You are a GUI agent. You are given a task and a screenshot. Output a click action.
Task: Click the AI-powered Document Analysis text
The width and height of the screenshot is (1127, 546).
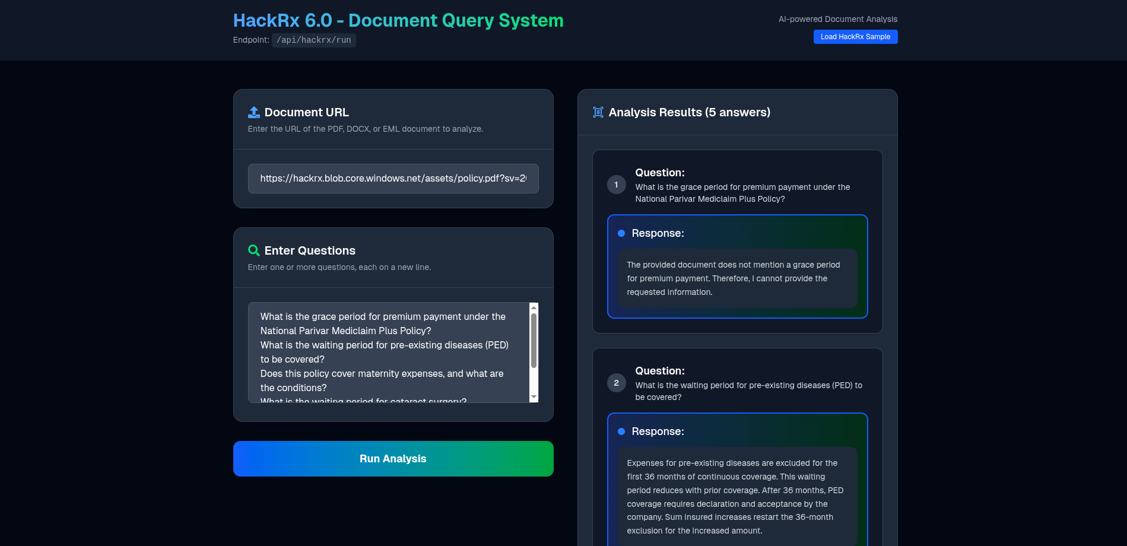click(838, 19)
